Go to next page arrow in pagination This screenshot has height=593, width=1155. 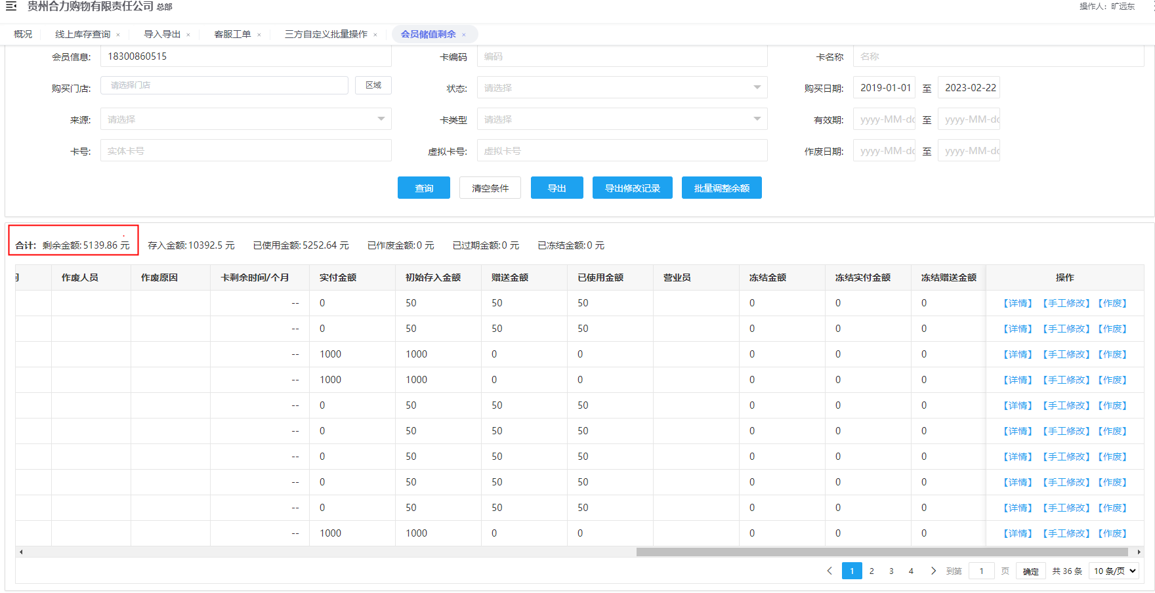point(933,571)
